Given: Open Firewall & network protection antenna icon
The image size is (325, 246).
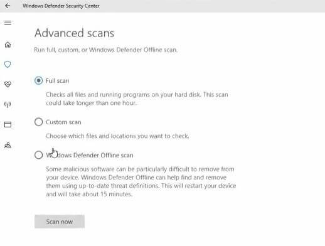Looking at the screenshot, I should [8, 104].
